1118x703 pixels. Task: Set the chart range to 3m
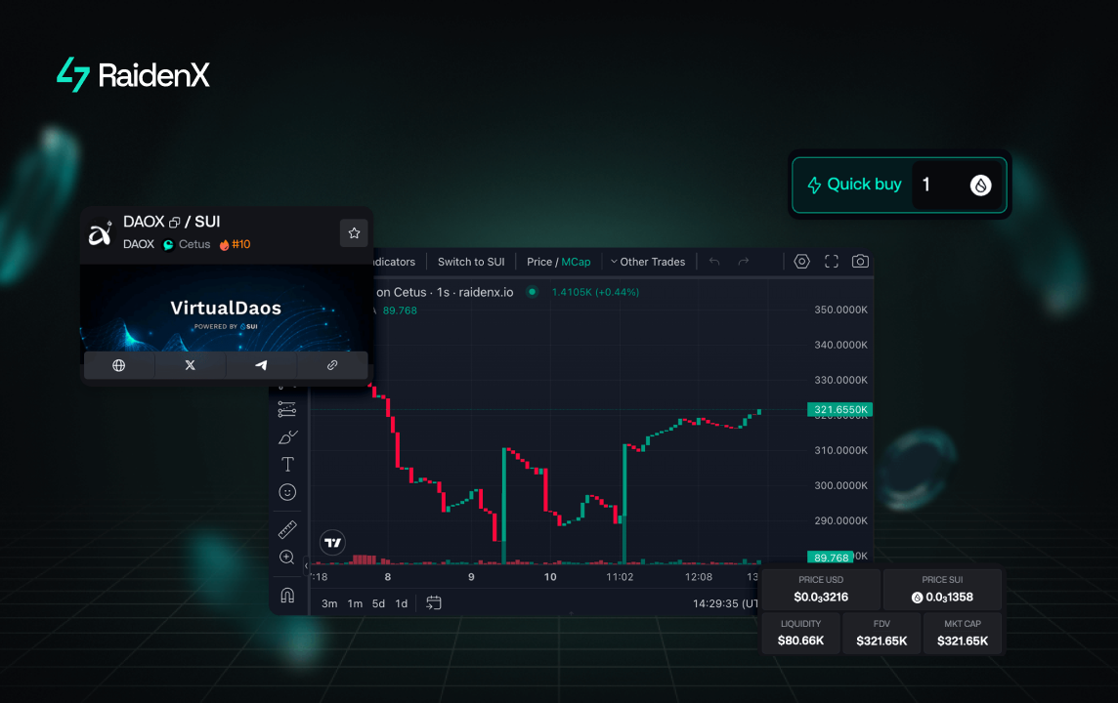tap(329, 603)
